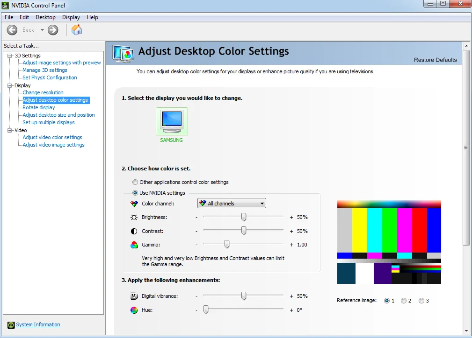472x338 pixels.
Task: Click the Gamma RGB circles icon
Action: pos(134,245)
